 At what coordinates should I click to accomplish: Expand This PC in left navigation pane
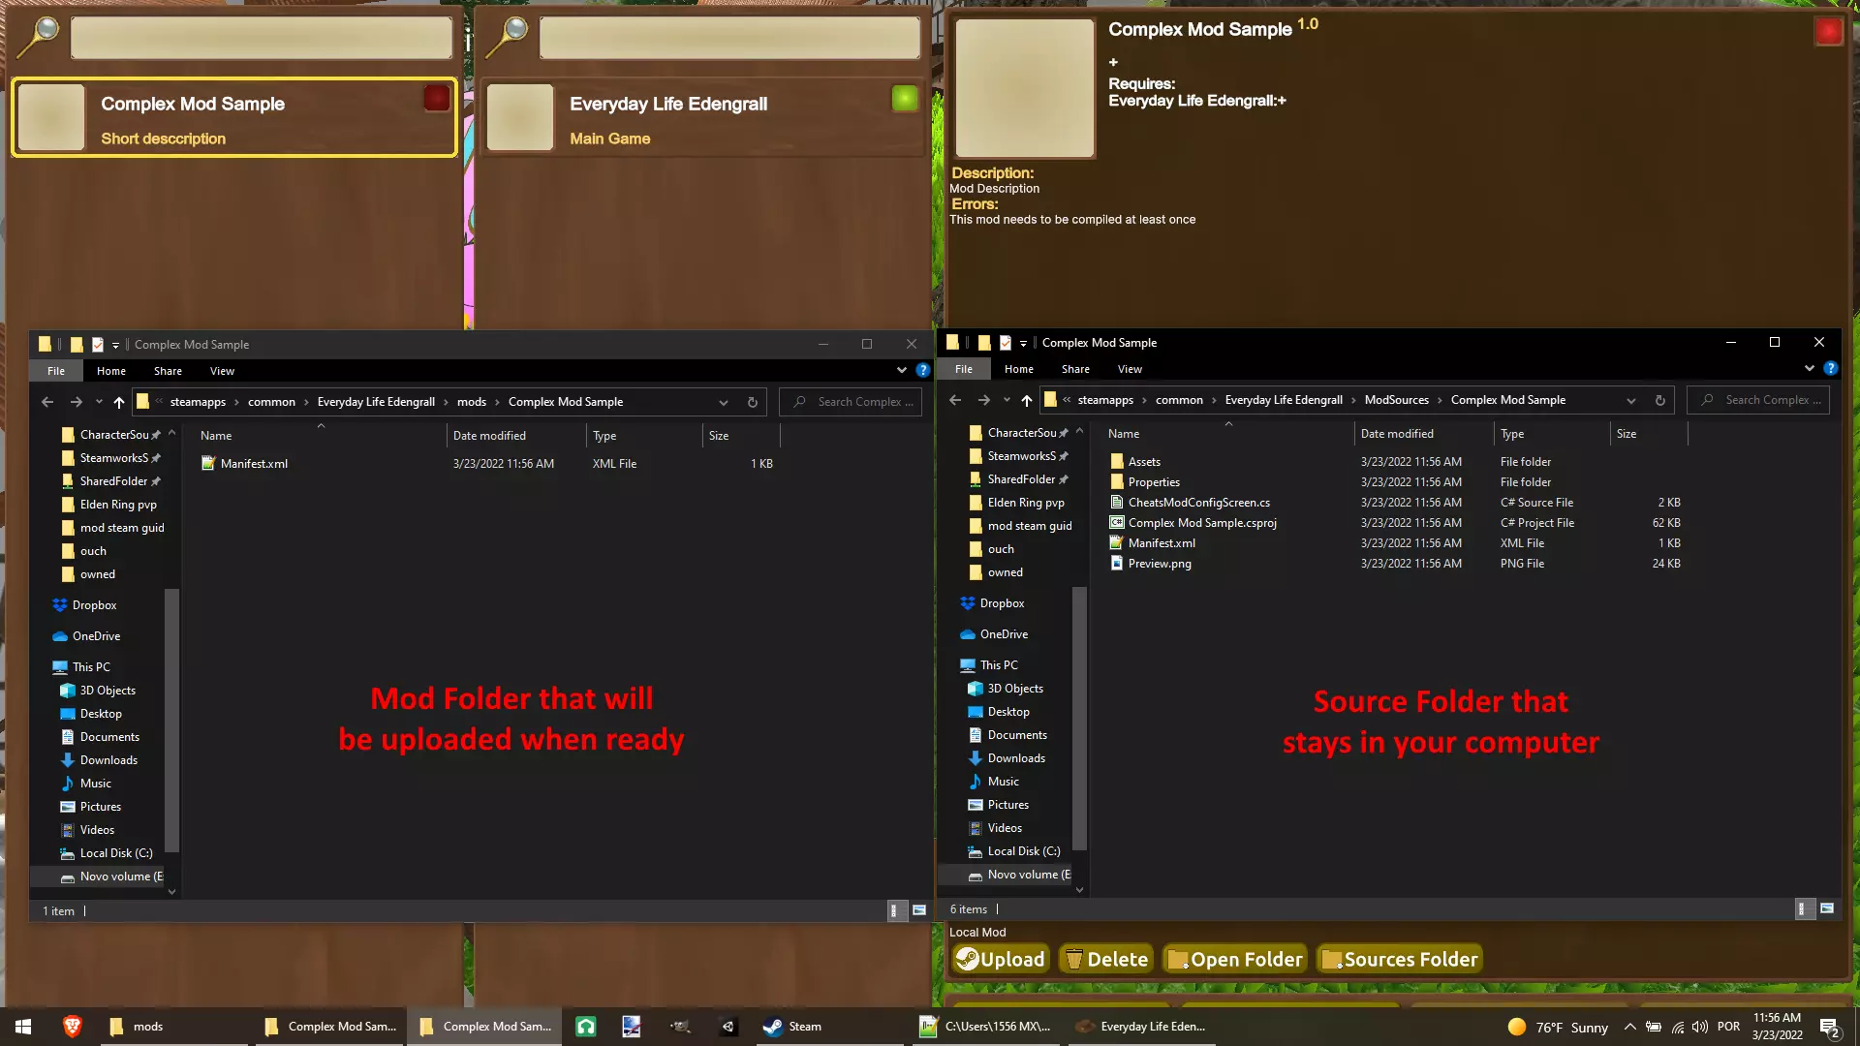pyautogui.click(x=43, y=667)
